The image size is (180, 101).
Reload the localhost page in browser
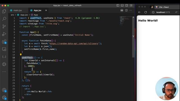tap(146, 12)
